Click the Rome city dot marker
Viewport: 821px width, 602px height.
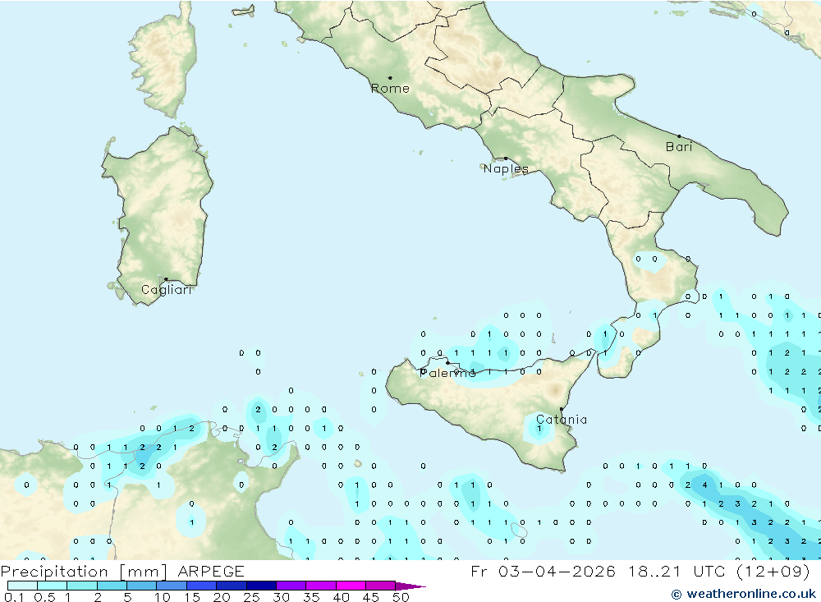pos(390,78)
